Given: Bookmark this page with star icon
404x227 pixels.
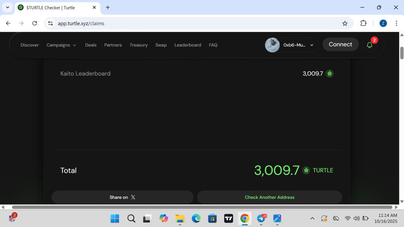Looking at the screenshot, I should 345,23.
